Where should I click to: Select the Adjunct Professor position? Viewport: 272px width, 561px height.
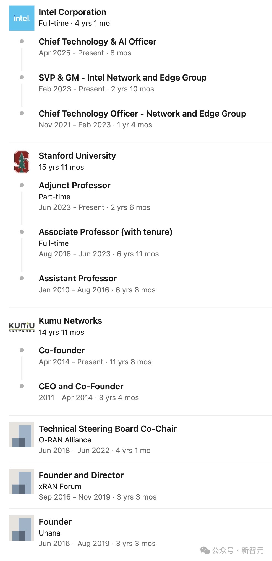(x=74, y=186)
